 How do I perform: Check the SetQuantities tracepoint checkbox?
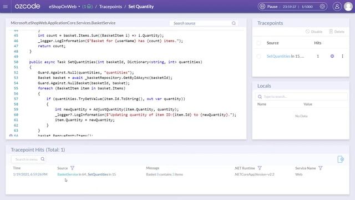point(259,56)
